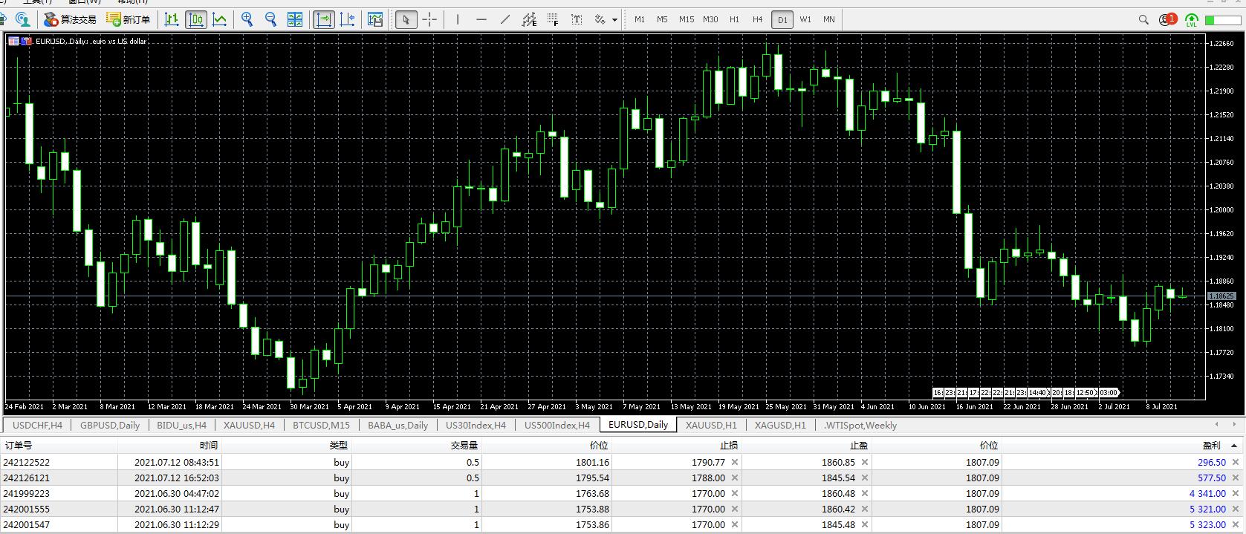Screen dimensions: 1246x534
Task: Click the connection strength bar indicator
Action: coord(1224,19)
